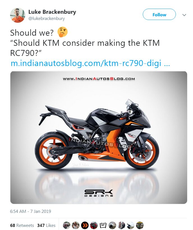Click the Luke Brackenbury display name
Screen dimensions: 193x230
[x=52, y=12]
